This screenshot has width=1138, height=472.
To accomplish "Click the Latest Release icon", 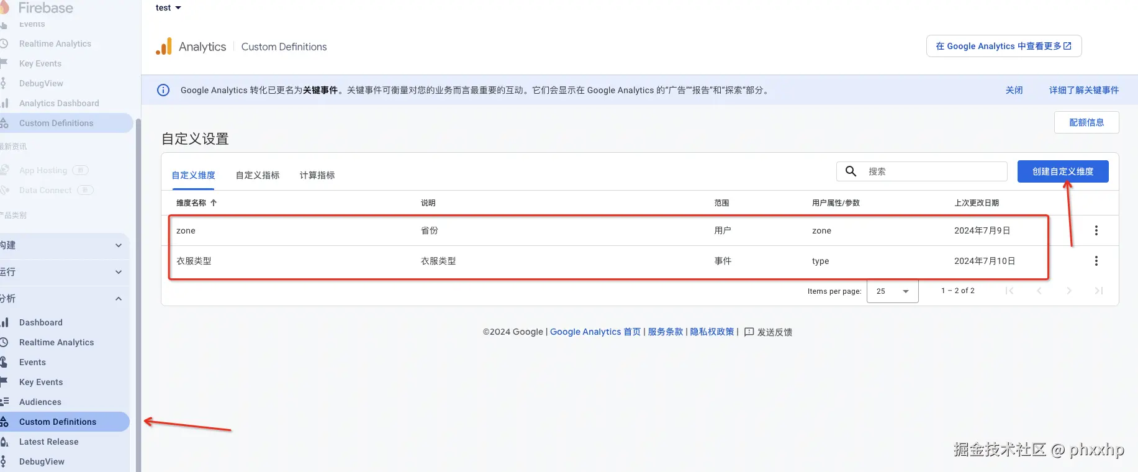I will [x=4, y=442].
